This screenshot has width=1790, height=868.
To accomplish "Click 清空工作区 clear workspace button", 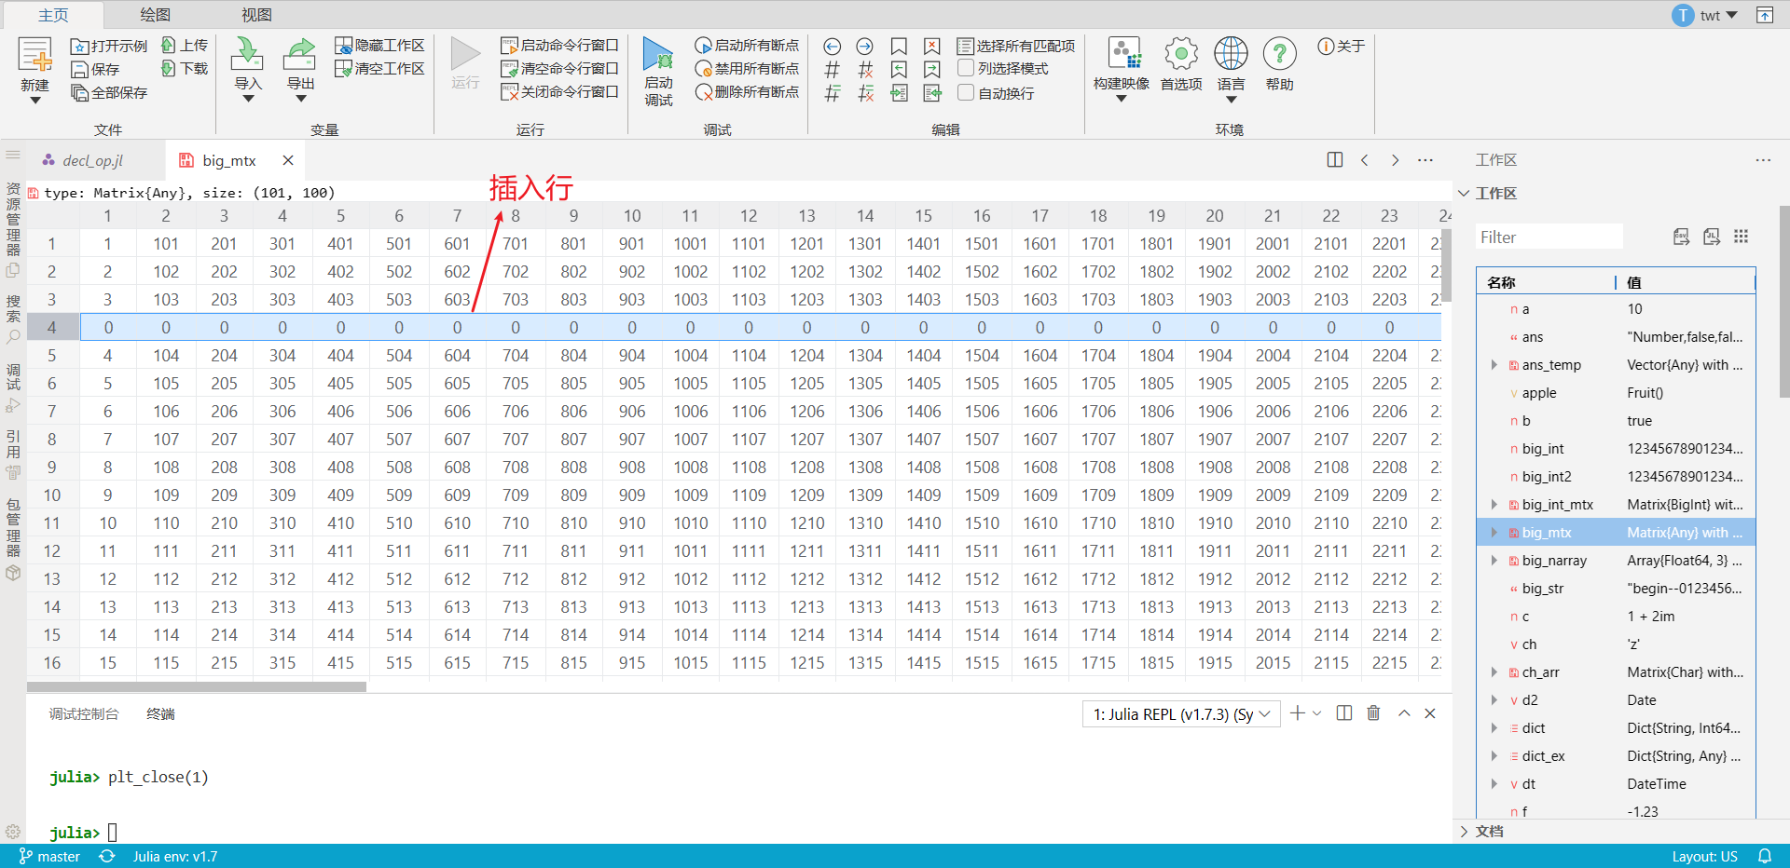I will 380,69.
